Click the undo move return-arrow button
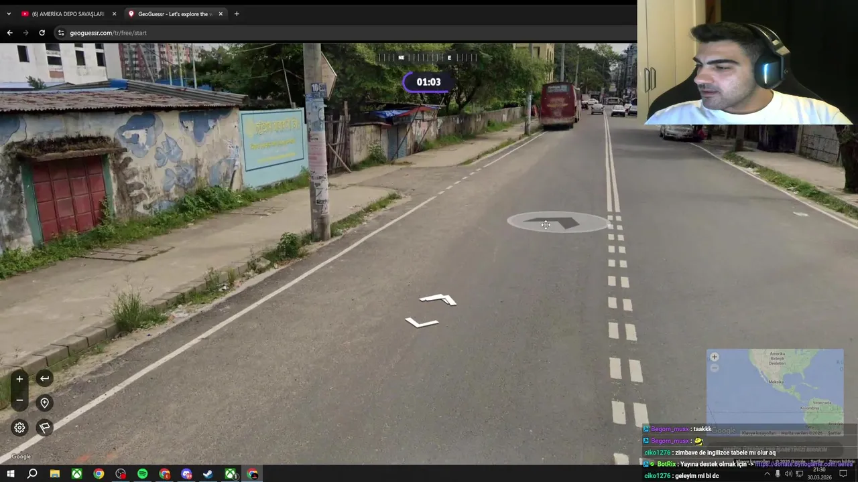Image resolution: width=858 pixels, height=482 pixels. 44,379
